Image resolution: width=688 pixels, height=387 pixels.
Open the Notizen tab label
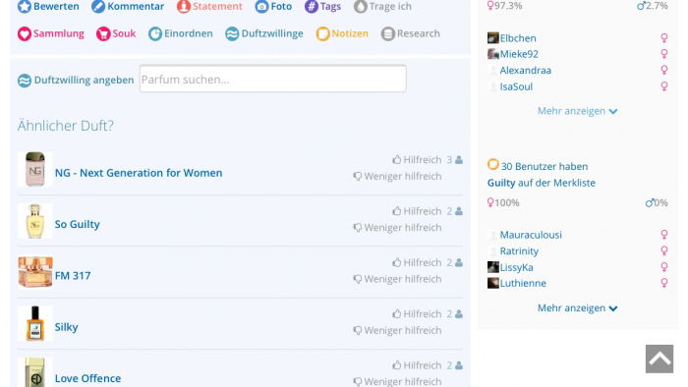[x=350, y=33]
